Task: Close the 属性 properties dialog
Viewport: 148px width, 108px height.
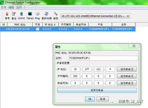Action: click(x=134, y=46)
